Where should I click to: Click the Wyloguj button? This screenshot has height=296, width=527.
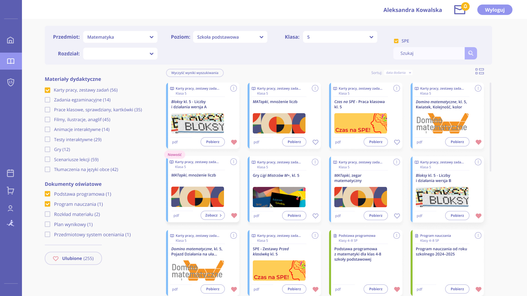click(495, 10)
